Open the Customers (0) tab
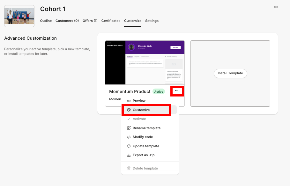 (x=67, y=21)
